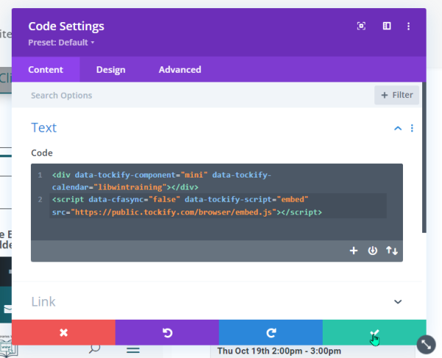Switch to the Advanced tab
The image size is (442, 358).
[180, 70]
